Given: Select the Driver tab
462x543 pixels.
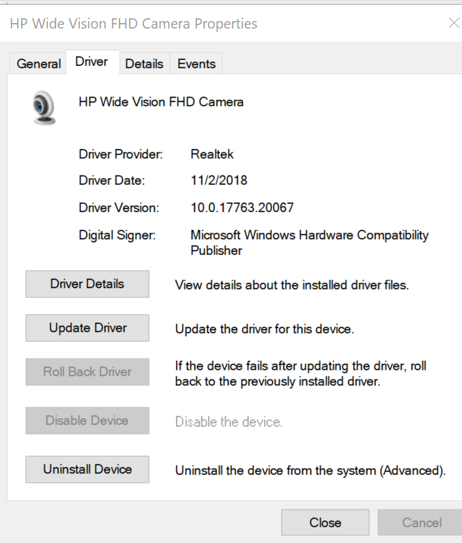Looking at the screenshot, I should click(x=92, y=62).
